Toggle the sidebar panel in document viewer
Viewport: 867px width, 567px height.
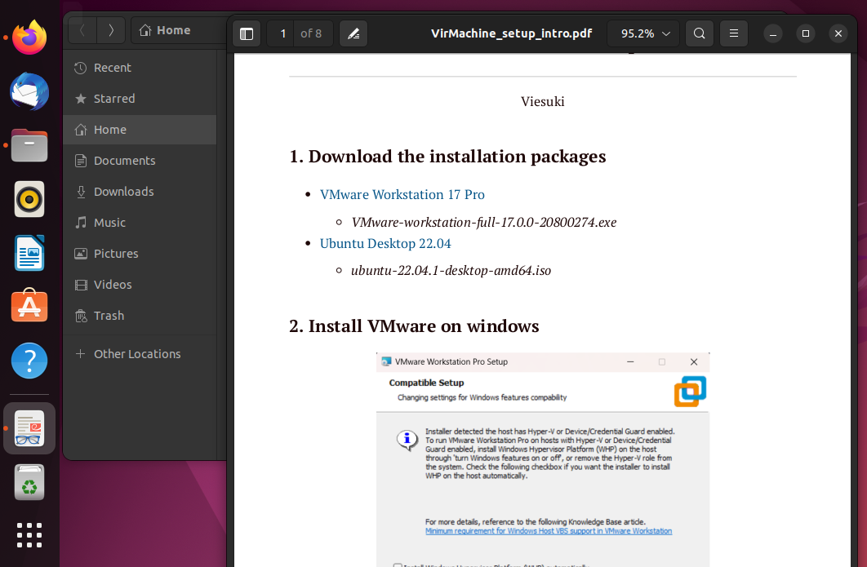coord(247,33)
